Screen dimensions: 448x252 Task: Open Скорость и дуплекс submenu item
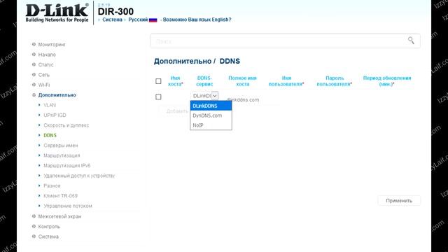pyautogui.click(x=66, y=125)
